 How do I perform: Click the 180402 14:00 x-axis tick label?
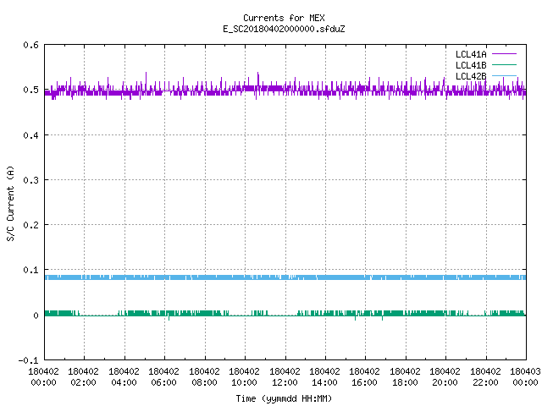coord(324,377)
